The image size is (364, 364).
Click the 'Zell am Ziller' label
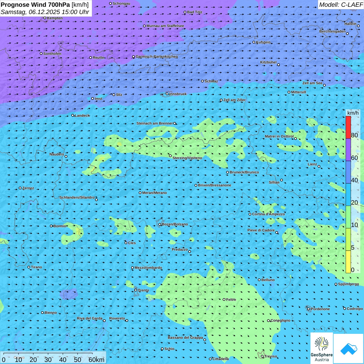point(235,100)
